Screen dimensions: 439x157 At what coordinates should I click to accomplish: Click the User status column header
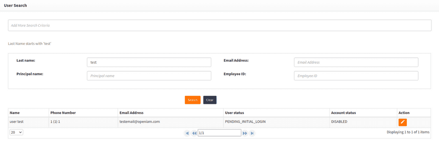click(x=277, y=113)
